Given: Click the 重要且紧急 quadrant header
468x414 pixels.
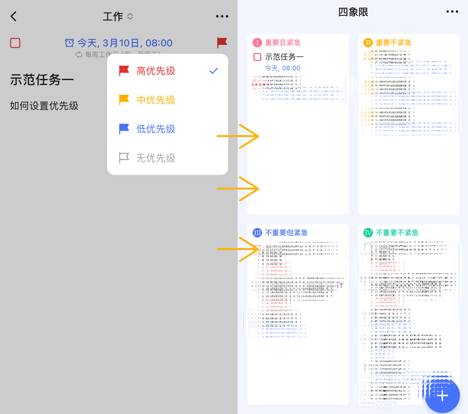Looking at the screenshot, I should (x=283, y=43).
